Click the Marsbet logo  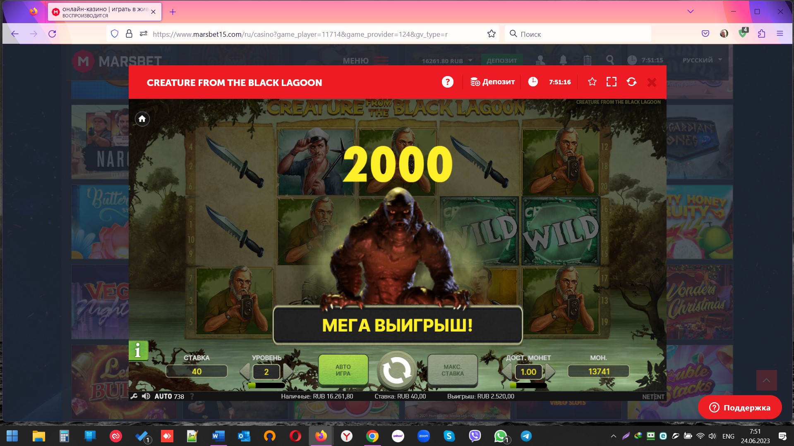point(117,61)
